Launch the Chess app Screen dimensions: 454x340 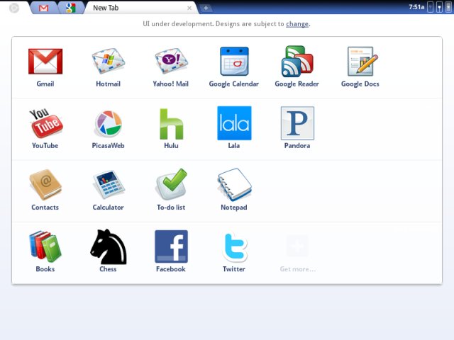pos(108,247)
